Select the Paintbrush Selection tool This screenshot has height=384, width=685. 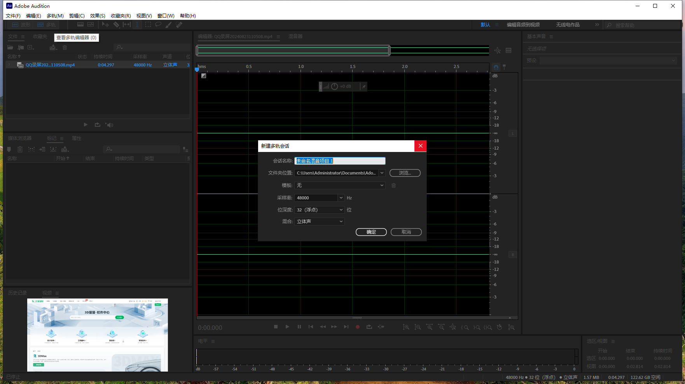pyautogui.click(x=168, y=24)
